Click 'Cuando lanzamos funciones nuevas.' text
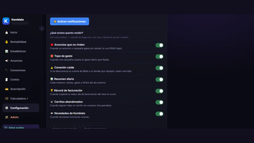The image size is (254, 143). (70, 117)
